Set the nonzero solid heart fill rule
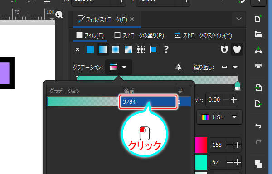Image resolution: width=272 pixels, height=174 pixels. (x=237, y=49)
